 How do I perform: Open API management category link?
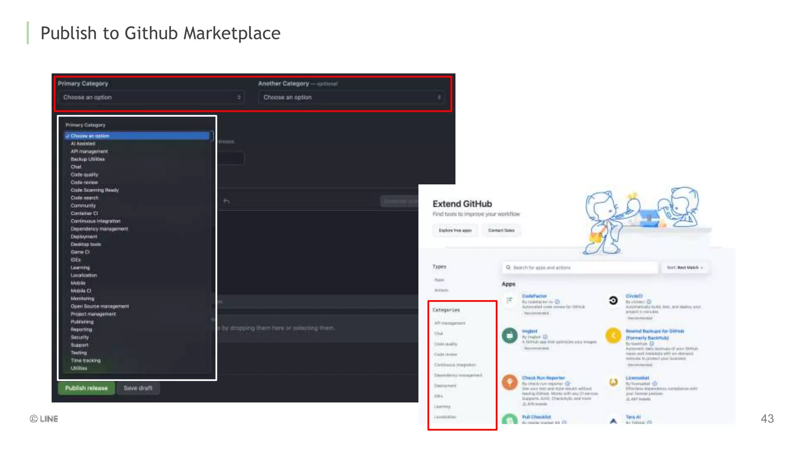449,323
